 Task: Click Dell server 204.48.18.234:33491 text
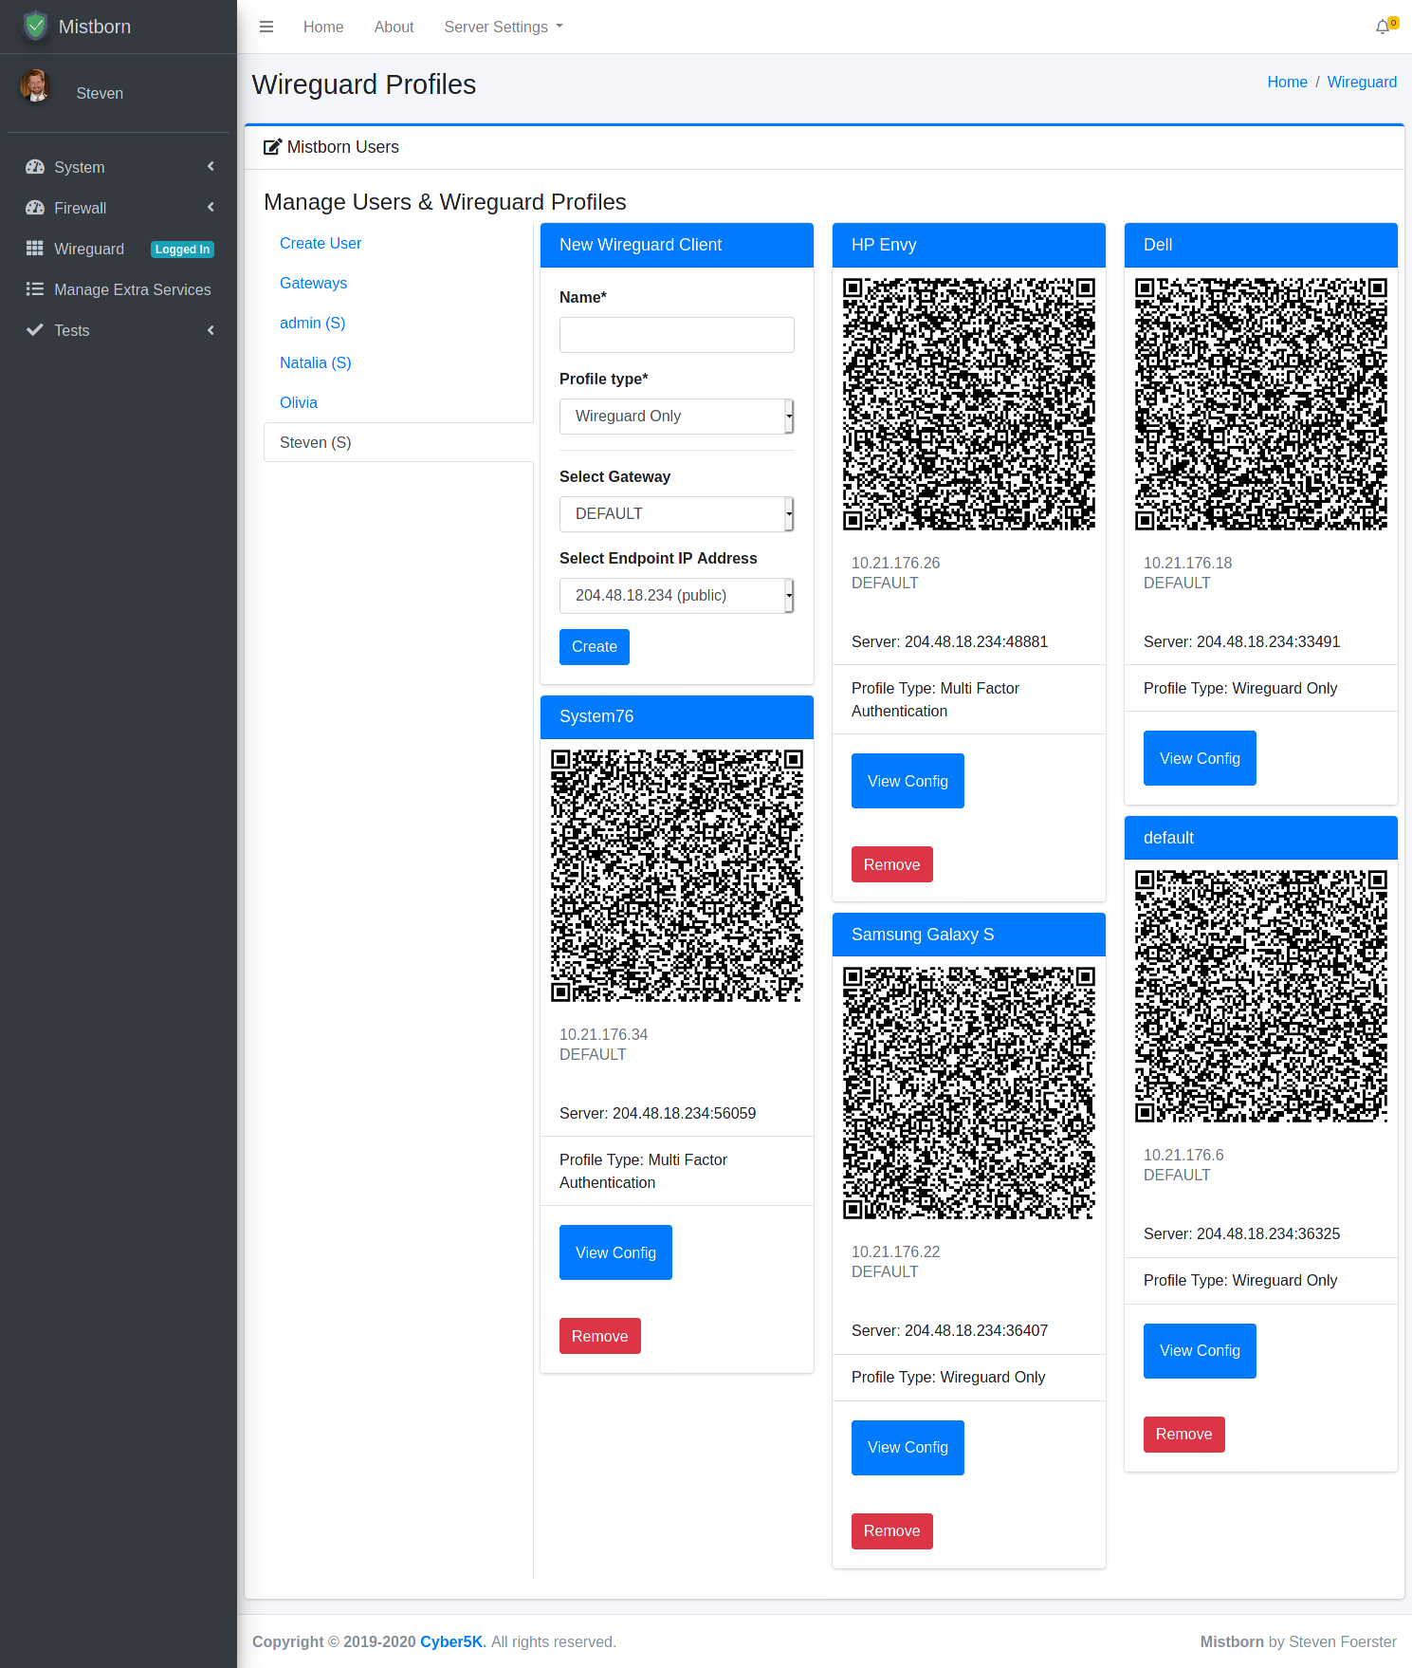click(x=1241, y=642)
